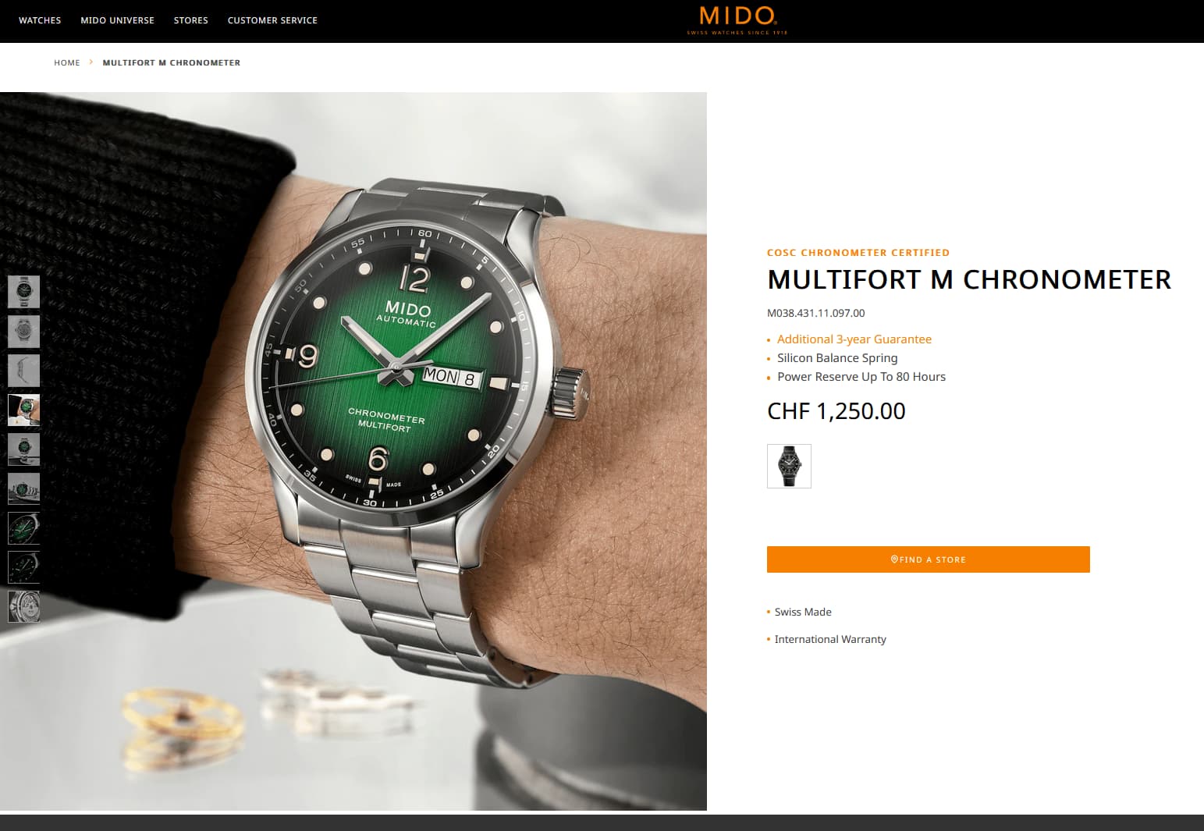
Task: Click the orange breadcrumb chevron separator
Action: [x=91, y=62]
